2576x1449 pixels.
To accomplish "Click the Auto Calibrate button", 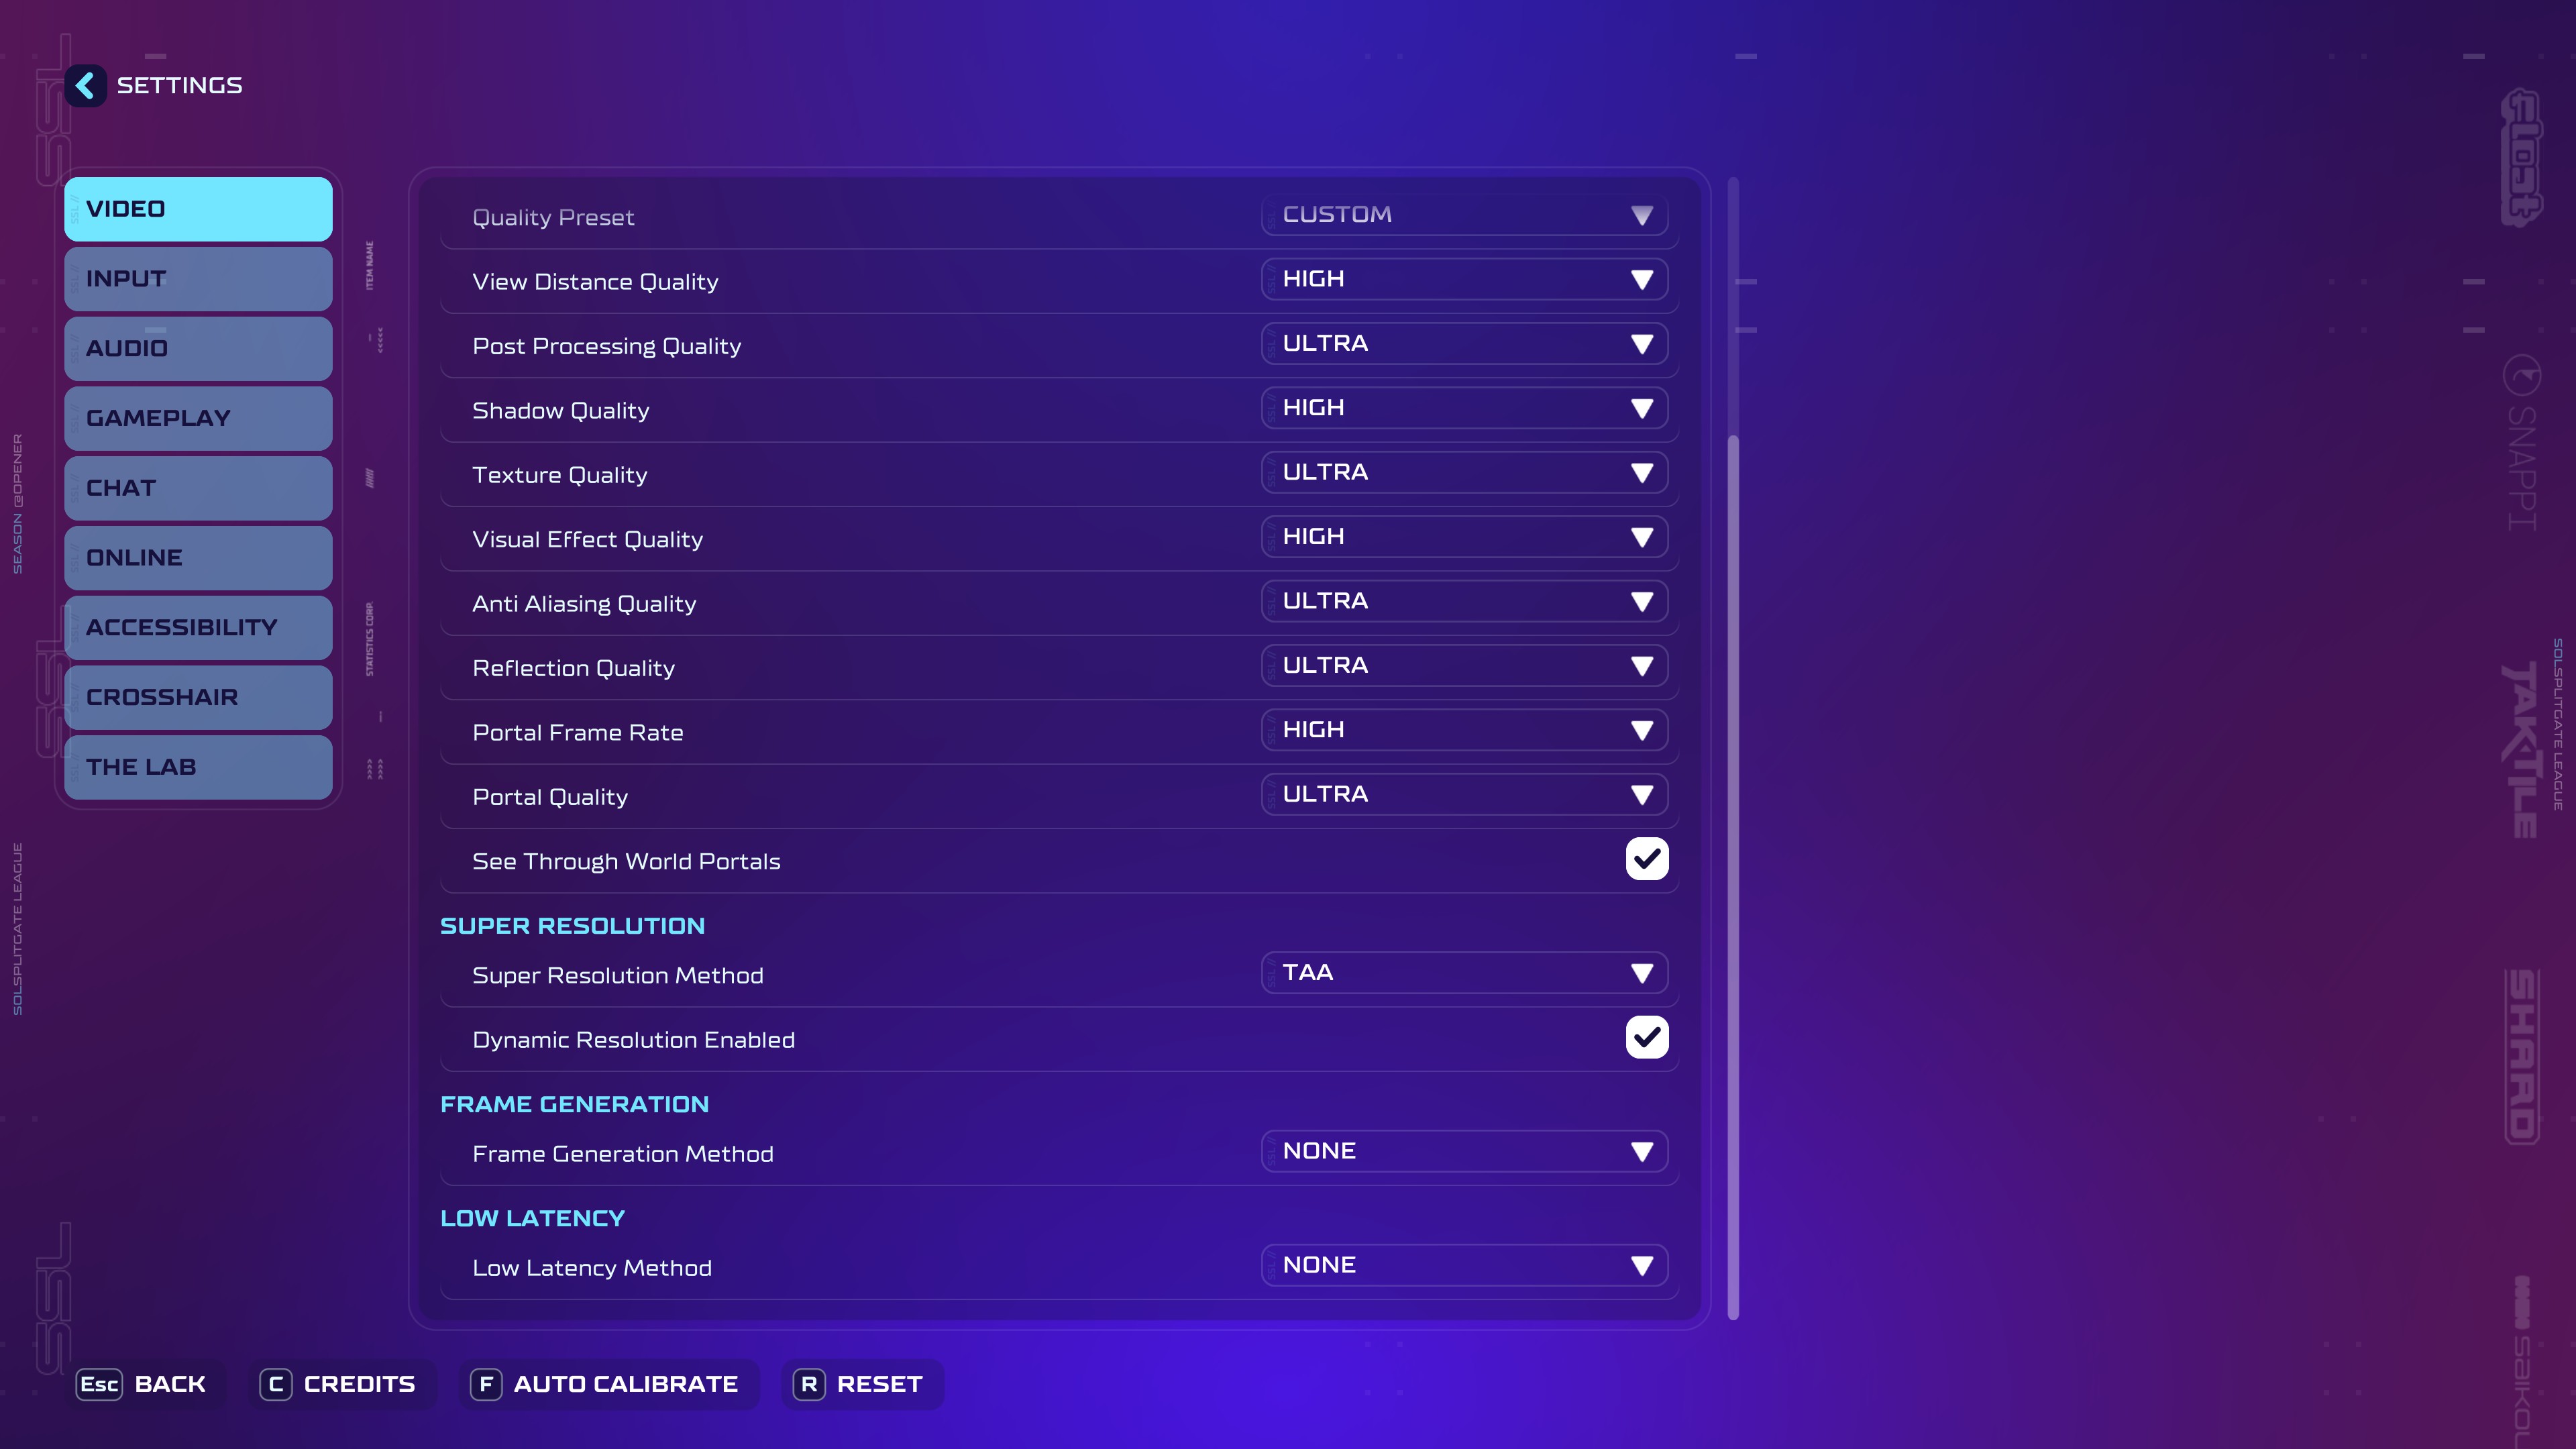I will [625, 1384].
